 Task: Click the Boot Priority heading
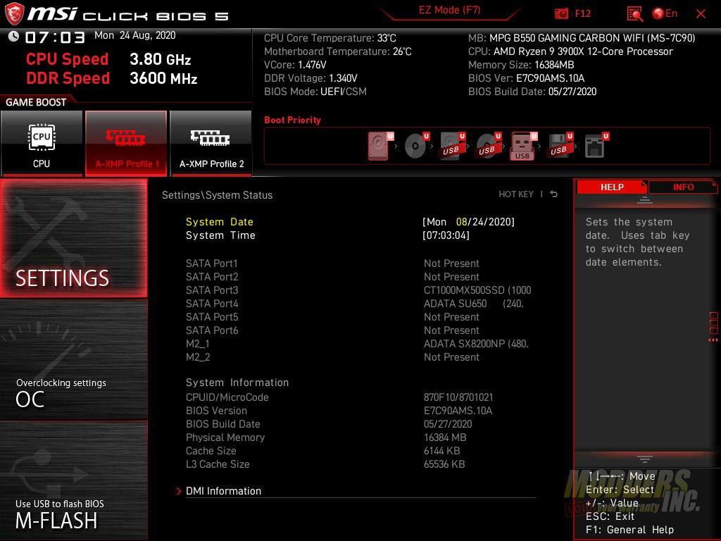click(x=292, y=120)
